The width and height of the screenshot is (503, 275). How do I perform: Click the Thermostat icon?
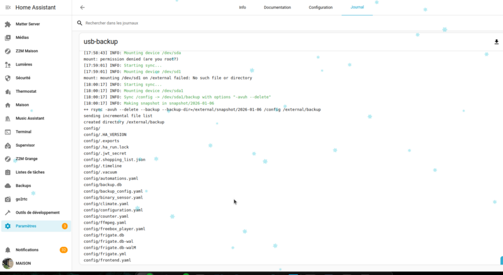click(x=8, y=91)
